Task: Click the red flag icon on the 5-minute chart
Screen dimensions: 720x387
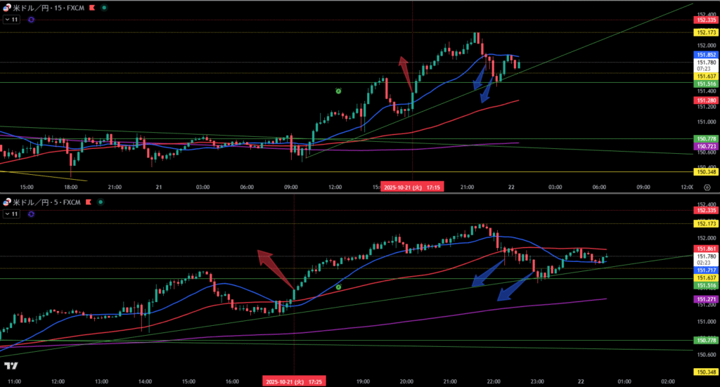Action: pos(89,202)
